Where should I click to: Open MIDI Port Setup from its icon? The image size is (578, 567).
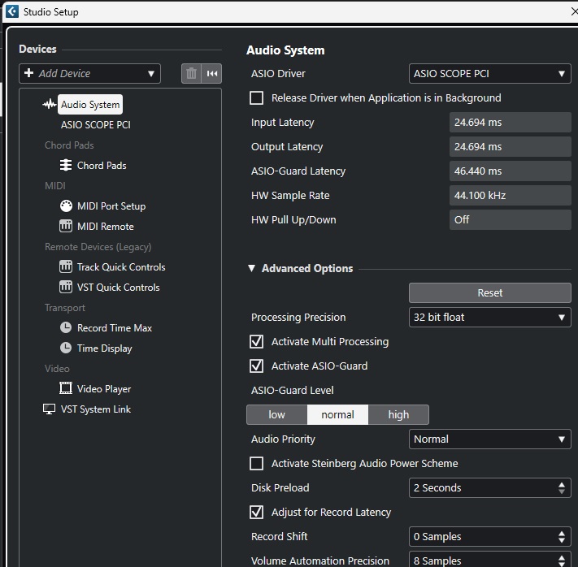tap(66, 206)
